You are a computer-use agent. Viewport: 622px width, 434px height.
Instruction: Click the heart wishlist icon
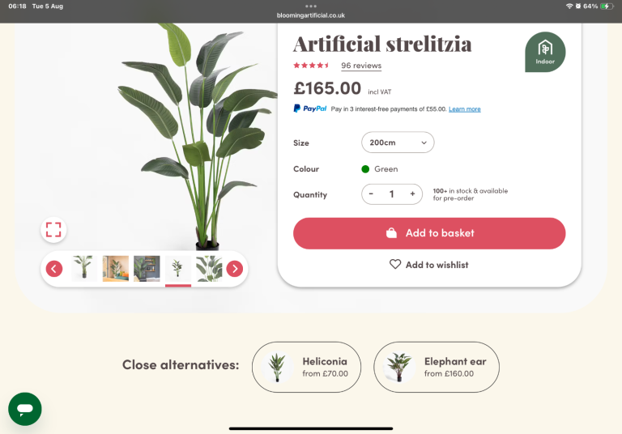click(x=395, y=264)
